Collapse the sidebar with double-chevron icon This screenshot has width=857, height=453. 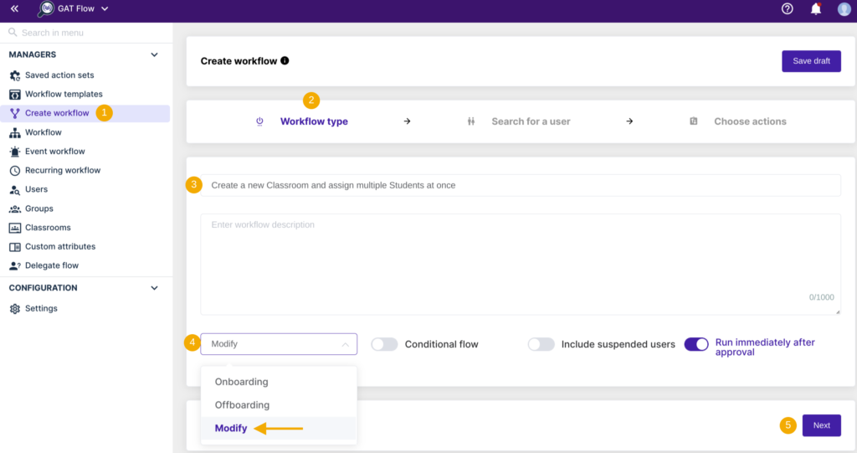(14, 8)
